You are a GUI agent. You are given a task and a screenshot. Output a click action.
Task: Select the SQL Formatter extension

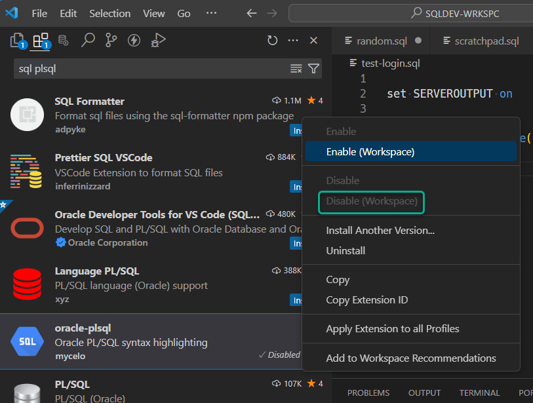click(151, 115)
